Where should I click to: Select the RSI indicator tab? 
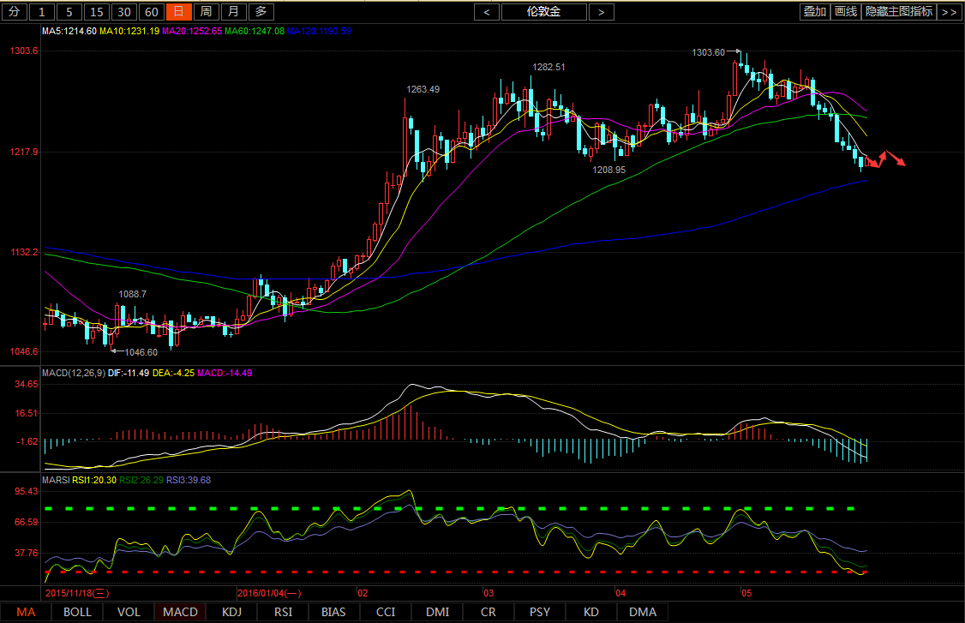coord(283,612)
